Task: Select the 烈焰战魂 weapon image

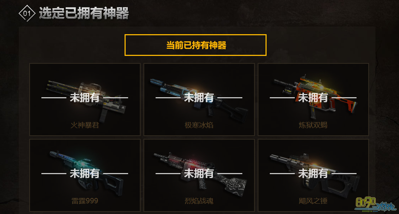Action: coord(200,174)
